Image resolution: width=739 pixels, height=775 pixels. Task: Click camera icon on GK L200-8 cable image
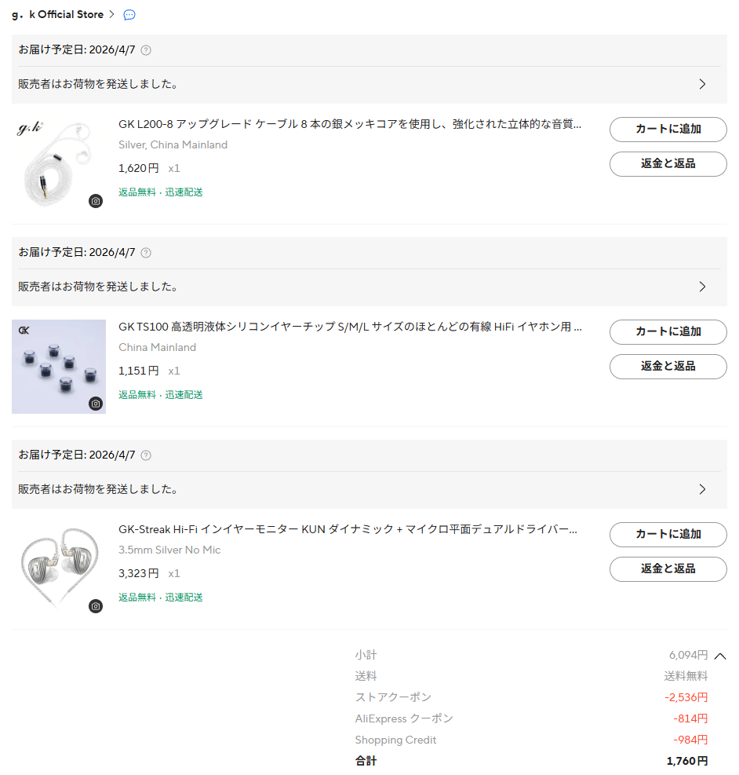[96, 201]
